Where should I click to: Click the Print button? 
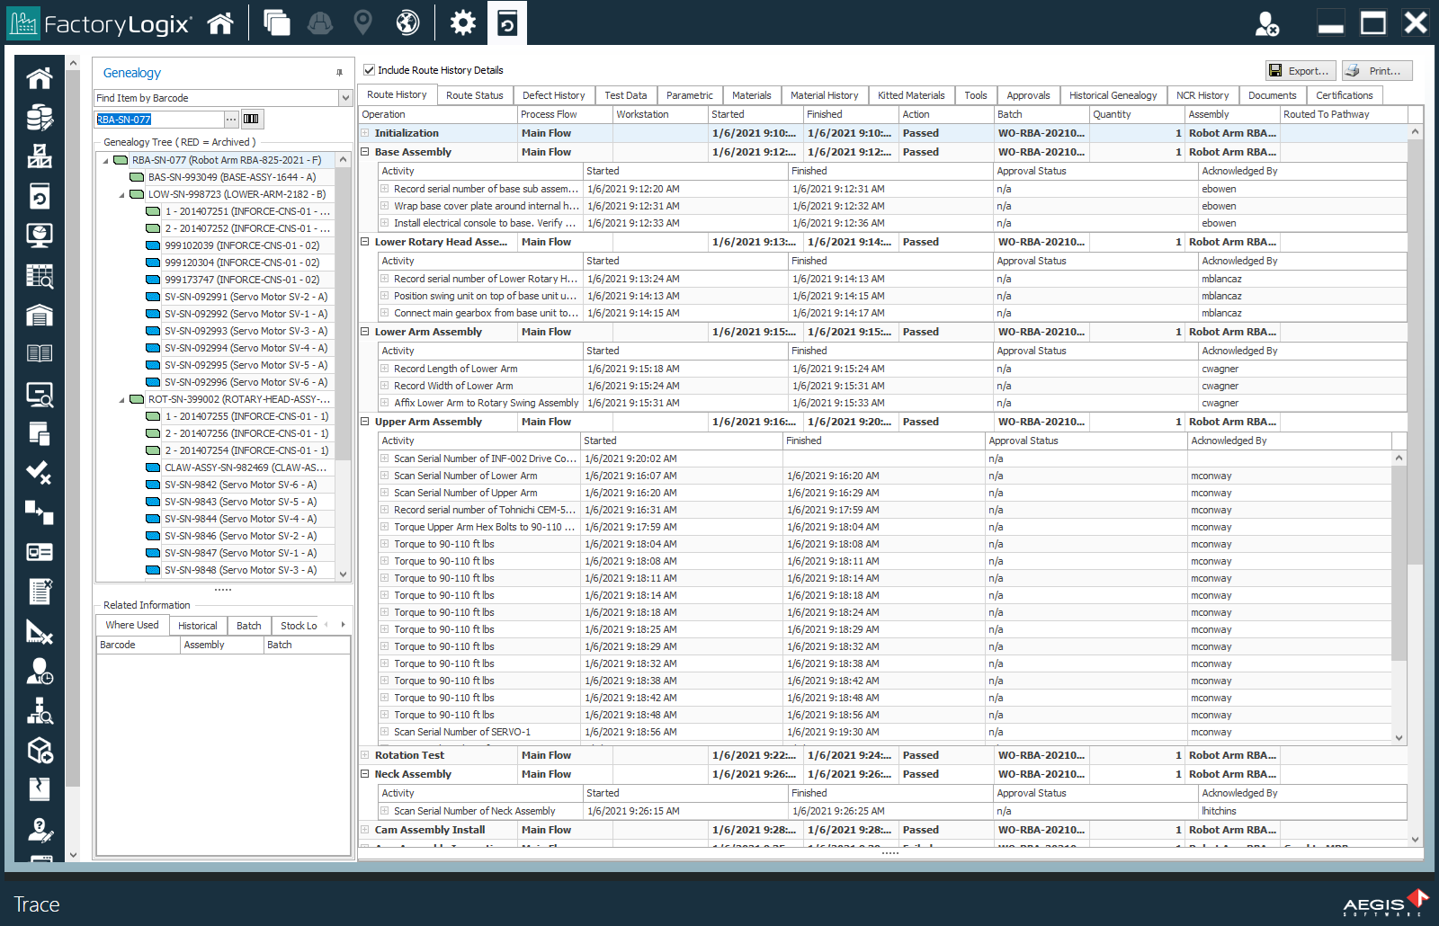(1377, 70)
